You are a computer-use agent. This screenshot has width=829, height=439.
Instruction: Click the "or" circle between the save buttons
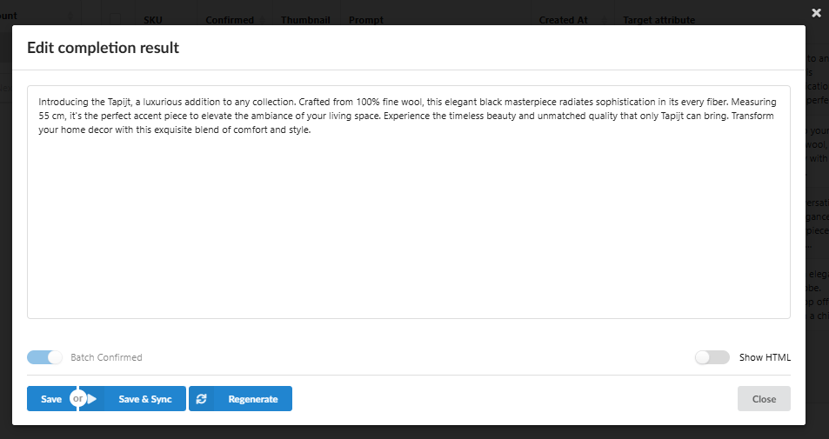click(77, 399)
